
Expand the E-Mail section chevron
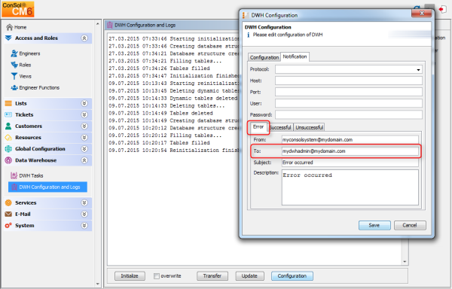[x=84, y=214]
